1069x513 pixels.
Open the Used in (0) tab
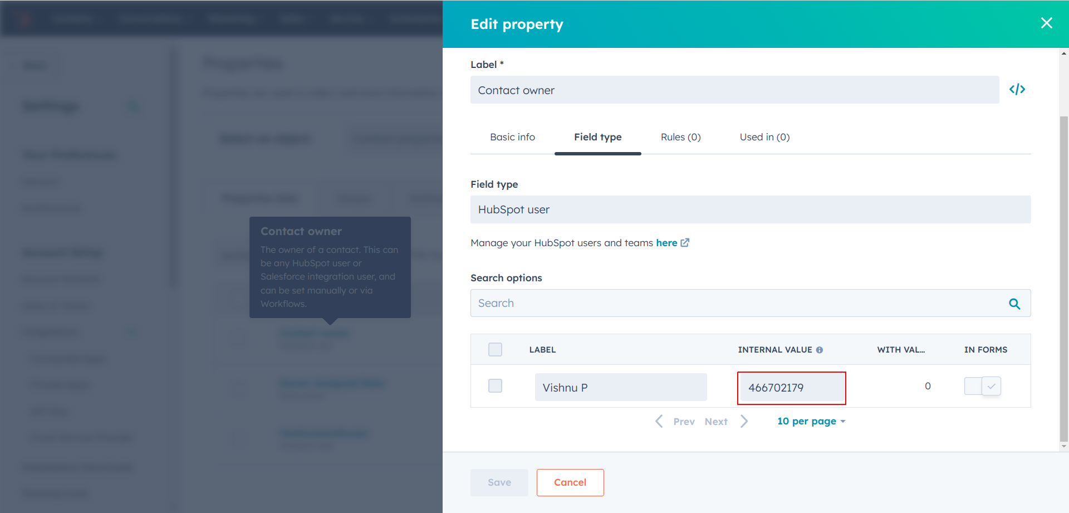pos(764,137)
